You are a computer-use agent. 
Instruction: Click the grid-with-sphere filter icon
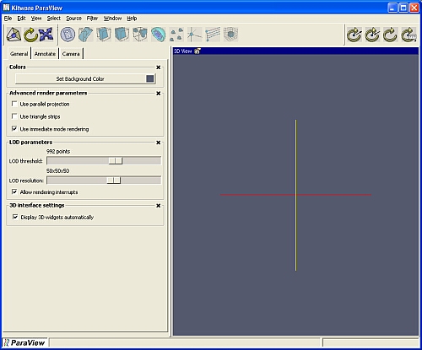tap(230, 35)
